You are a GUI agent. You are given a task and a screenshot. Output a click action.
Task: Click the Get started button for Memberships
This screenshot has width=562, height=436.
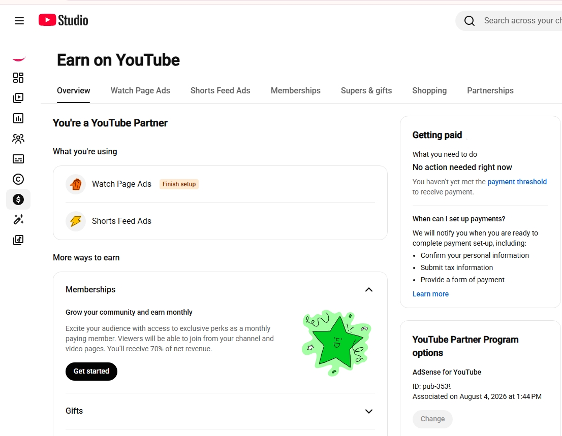[91, 371]
